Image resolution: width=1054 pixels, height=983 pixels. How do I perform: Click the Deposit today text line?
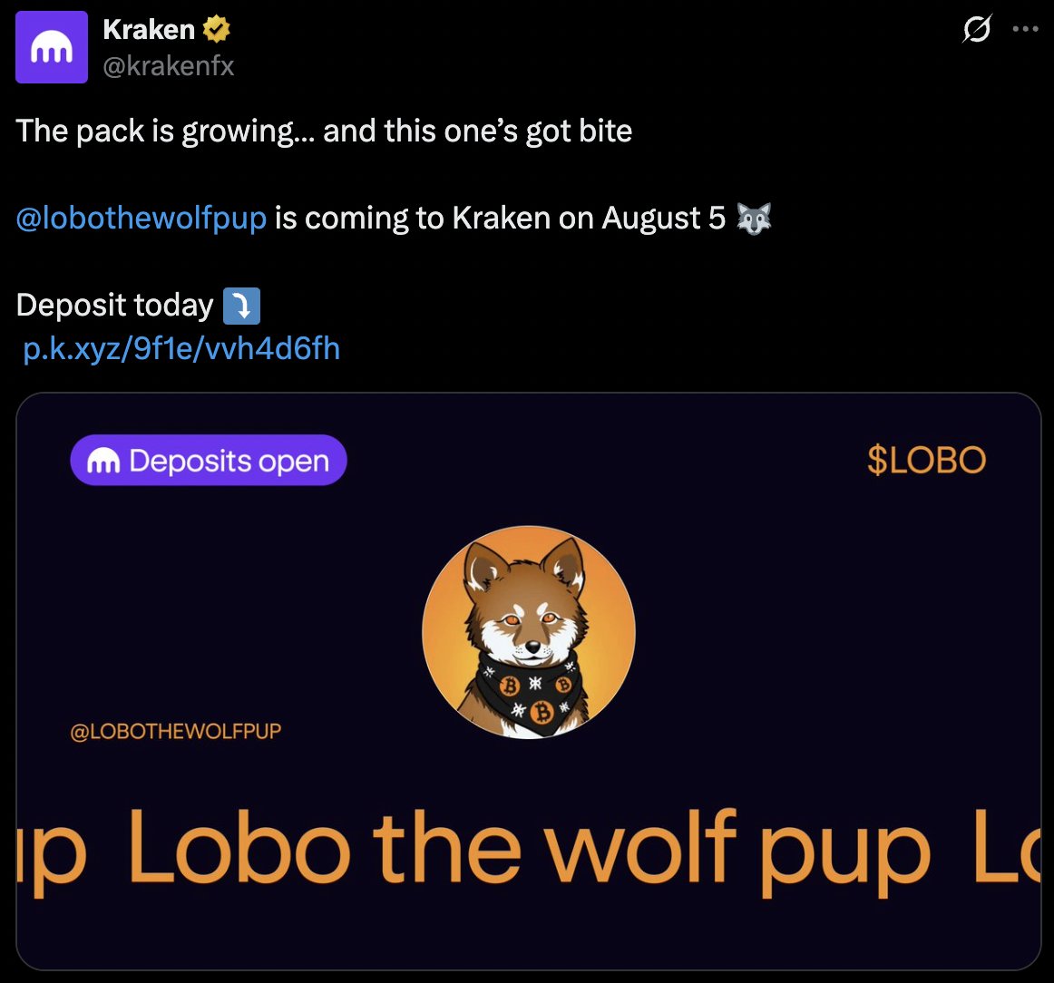[x=115, y=306]
